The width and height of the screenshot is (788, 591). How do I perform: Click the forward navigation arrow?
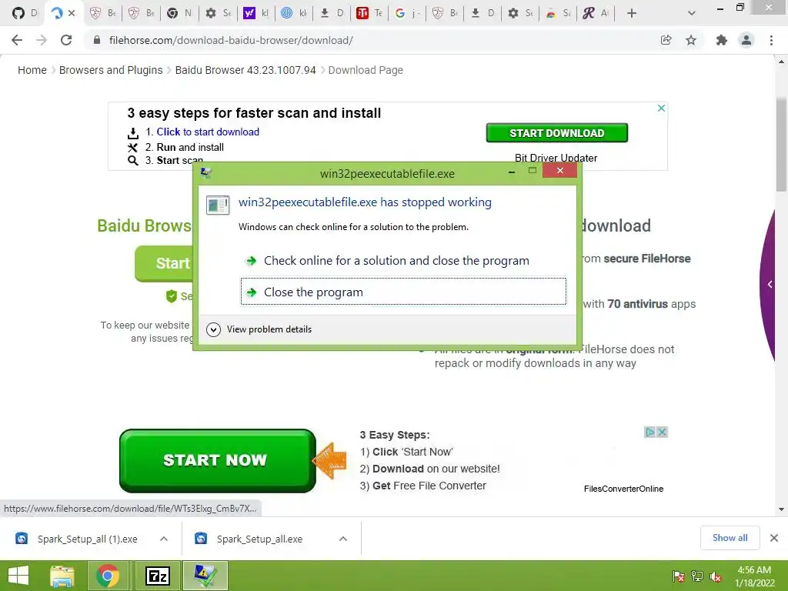(x=42, y=40)
